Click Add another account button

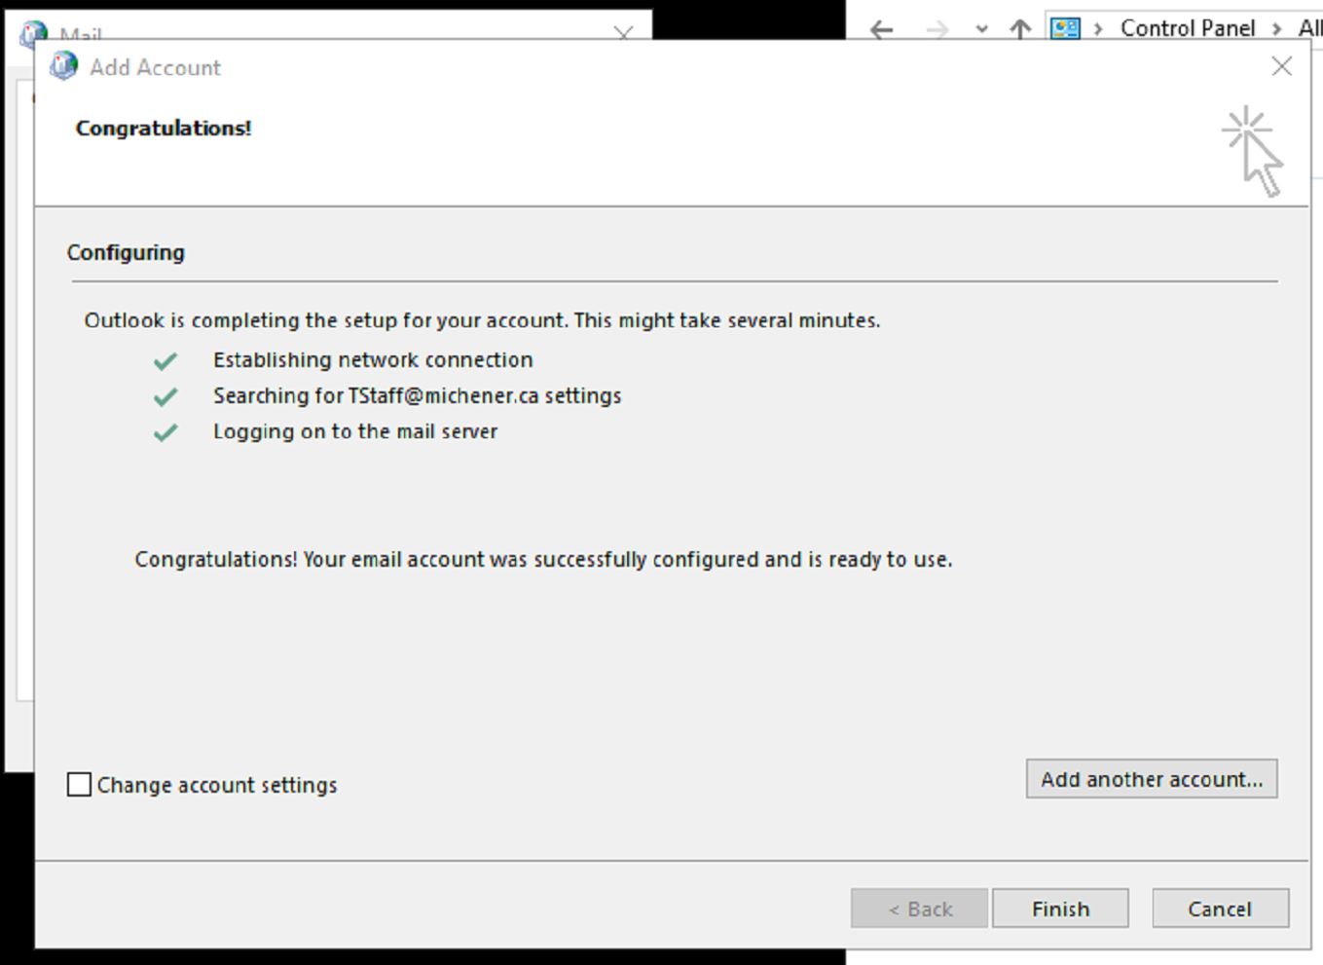click(x=1151, y=779)
